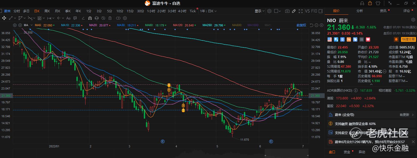Open the chart layout square dropdown
Image resolution: width=417 pixels, height=158 pixels.
pos(277,11)
